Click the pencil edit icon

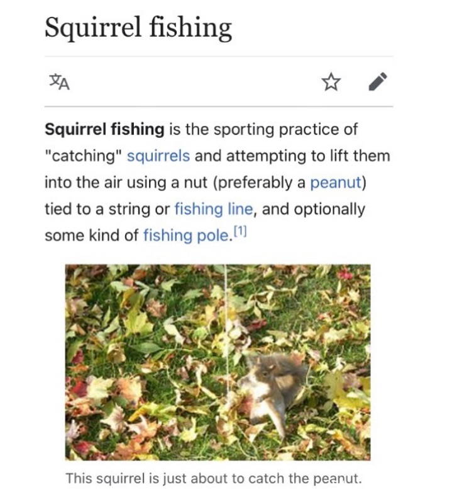378,81
